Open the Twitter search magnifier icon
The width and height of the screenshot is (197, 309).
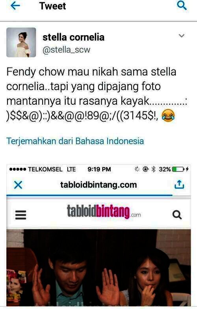182,6
